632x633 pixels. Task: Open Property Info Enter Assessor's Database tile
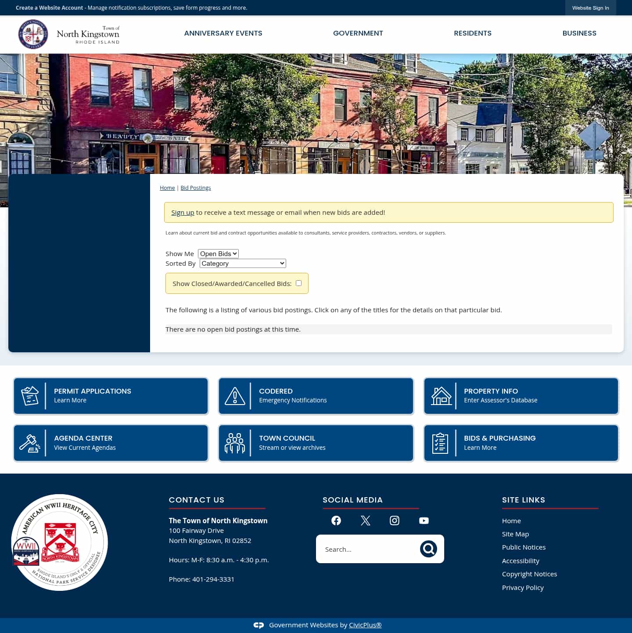point(521,396)
